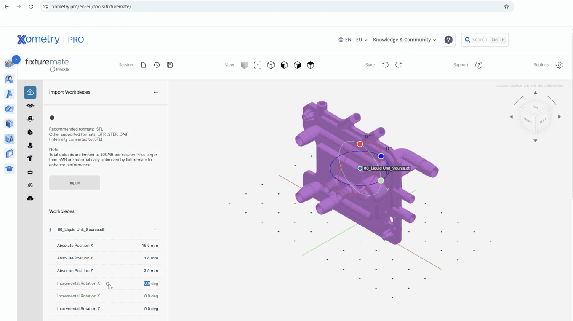Toggle the solid shaded view cube icon
This screenshot has height=321, width=573.
245,65
